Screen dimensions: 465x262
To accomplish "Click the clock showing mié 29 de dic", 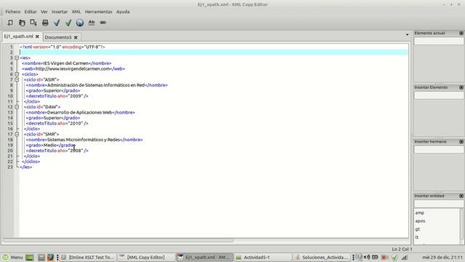I will pyautogui.click(x=442, y=257).
